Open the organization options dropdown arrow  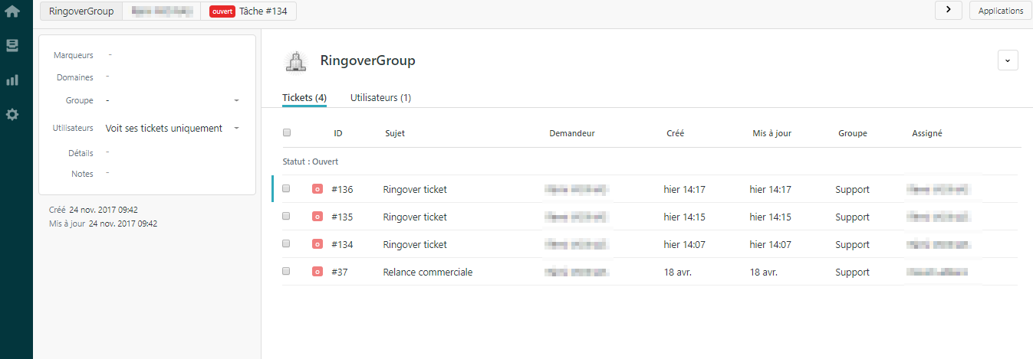click(1008, 60)
